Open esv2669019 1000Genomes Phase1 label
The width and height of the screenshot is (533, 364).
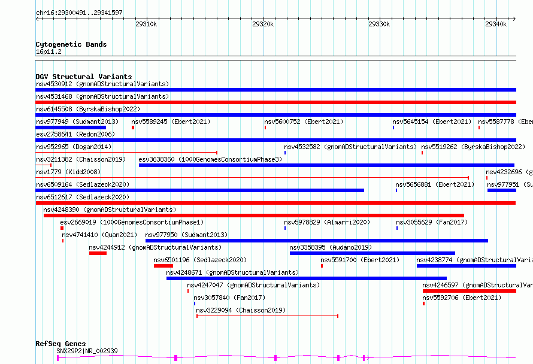coord(132,222)
